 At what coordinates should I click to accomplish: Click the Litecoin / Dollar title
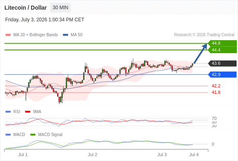(x=25, y=8)
